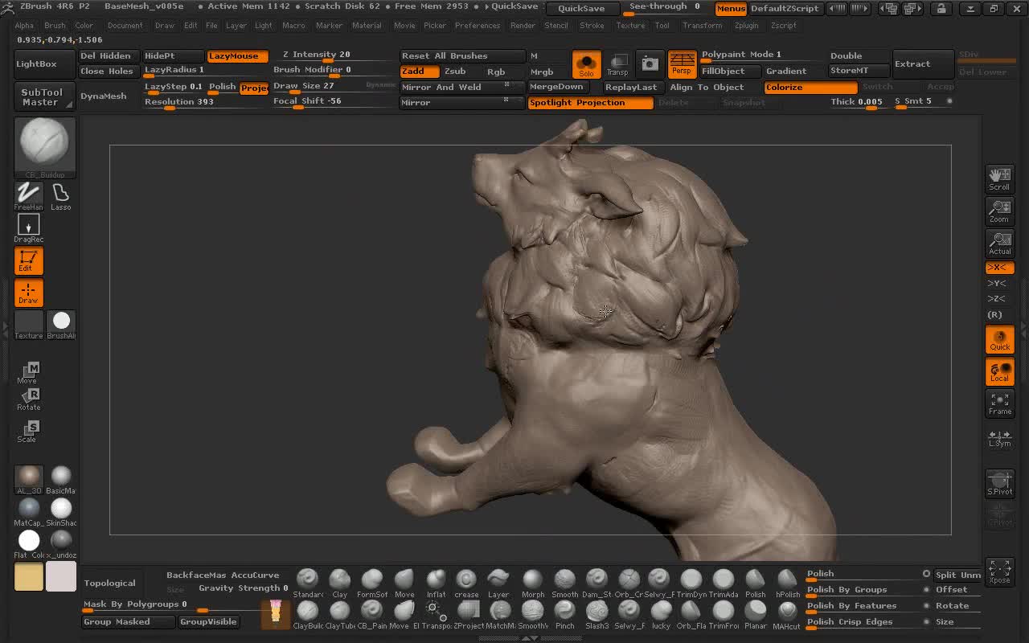Click the Zoom canvas icon

coord(999,211)
